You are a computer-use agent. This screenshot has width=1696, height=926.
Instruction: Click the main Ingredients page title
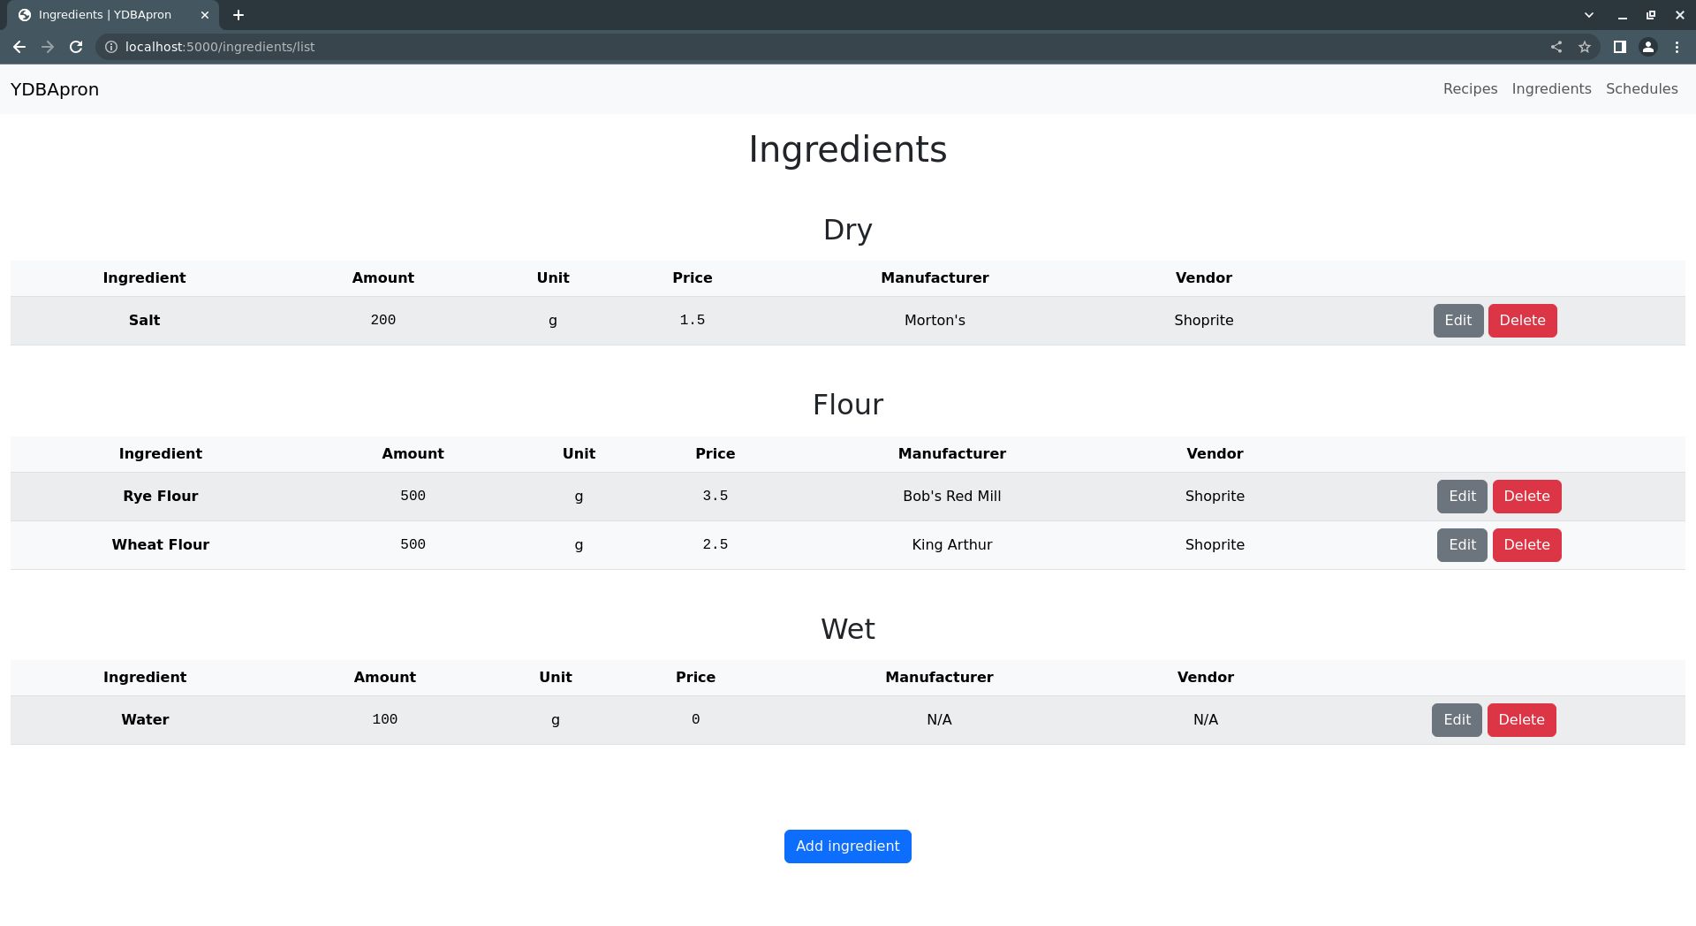point(847,149)
